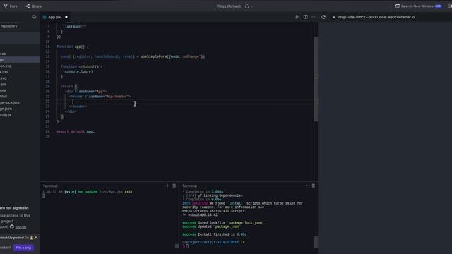
Task: Click the right Terminal panel title
Action: [190, 186]
